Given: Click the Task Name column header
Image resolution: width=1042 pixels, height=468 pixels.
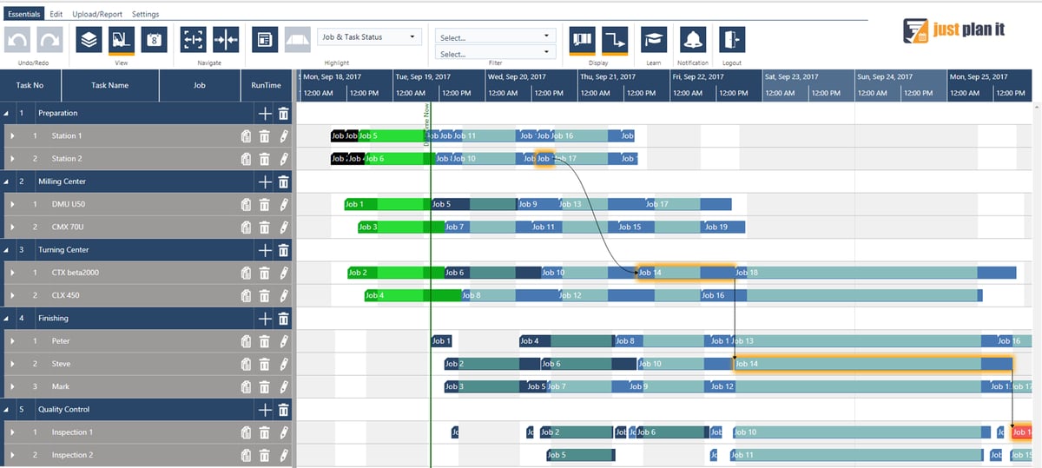Looking at the screenshot, I should 109,85.
